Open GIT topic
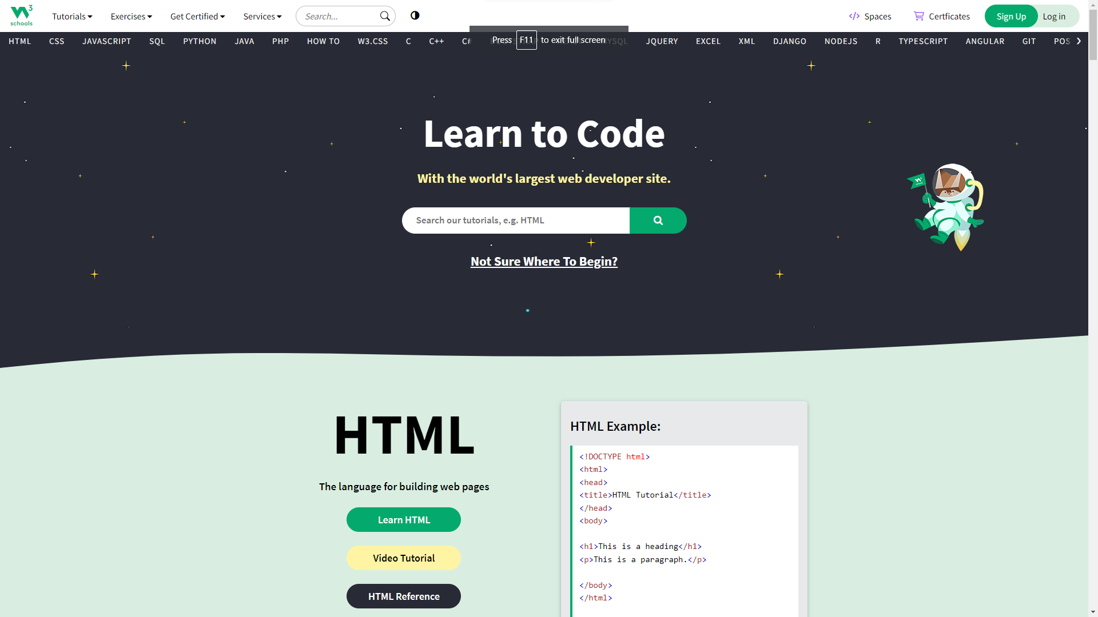 tap(1029, 41)
